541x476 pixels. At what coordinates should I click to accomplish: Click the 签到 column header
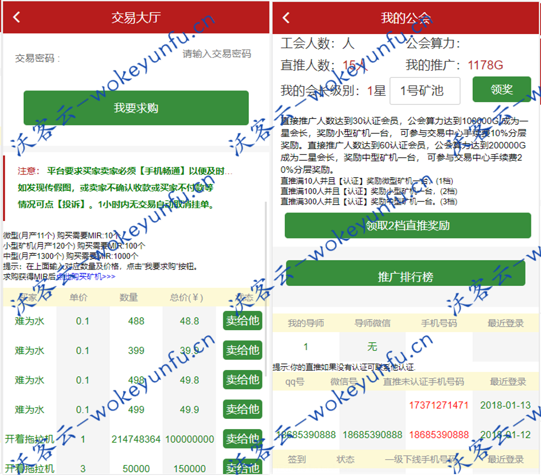click(x=297, y=459)
